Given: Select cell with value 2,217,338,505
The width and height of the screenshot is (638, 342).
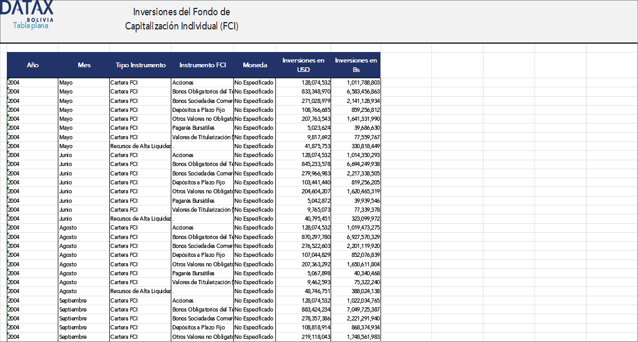Looking at the screenshot, I should [x=356, y=173].
